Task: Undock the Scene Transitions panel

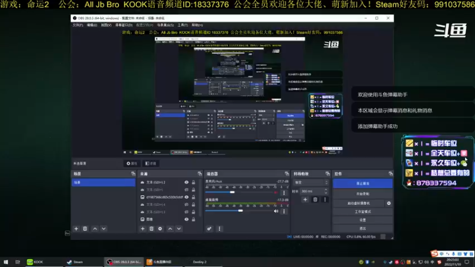Action: pyautogui.click(x=328, y=174)
